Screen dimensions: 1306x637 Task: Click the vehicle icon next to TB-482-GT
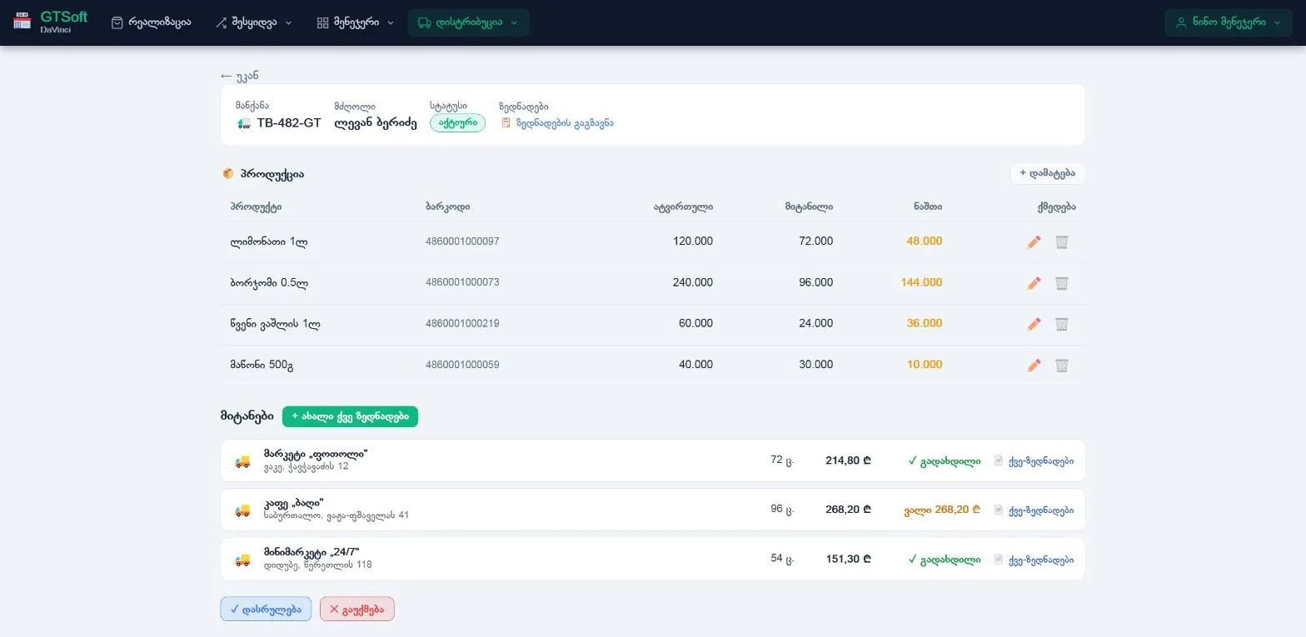243,123
